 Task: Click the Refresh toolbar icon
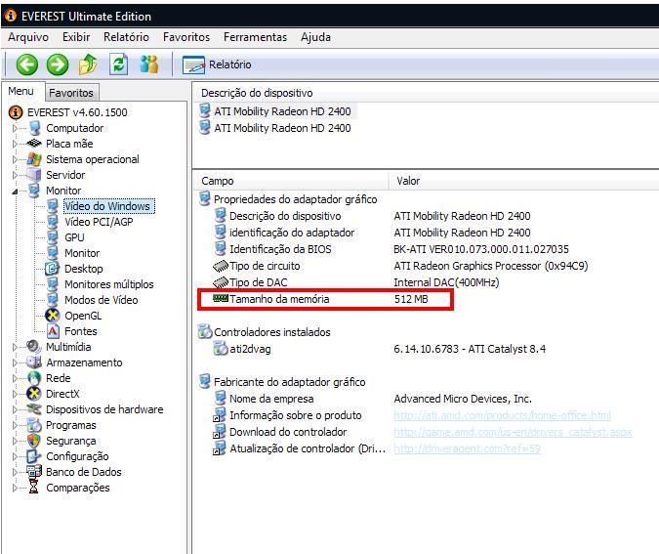(119, 64)
